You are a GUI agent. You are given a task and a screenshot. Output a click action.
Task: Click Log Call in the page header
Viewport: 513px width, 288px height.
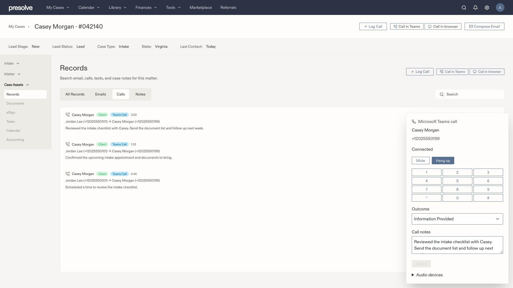click(x=373, y=26)
